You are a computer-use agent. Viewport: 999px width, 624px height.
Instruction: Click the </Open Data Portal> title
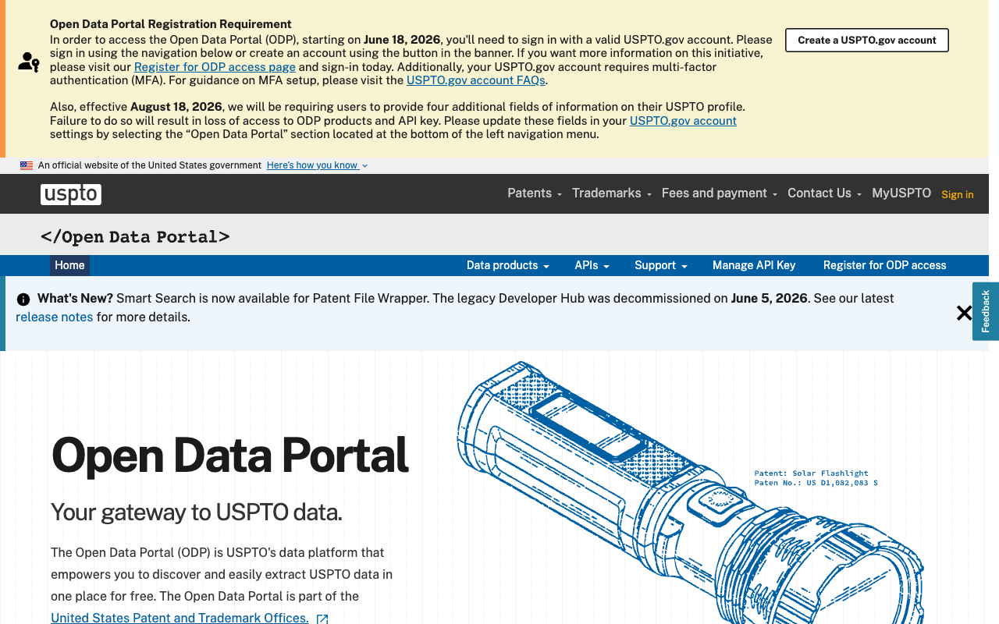coord(135,237)
